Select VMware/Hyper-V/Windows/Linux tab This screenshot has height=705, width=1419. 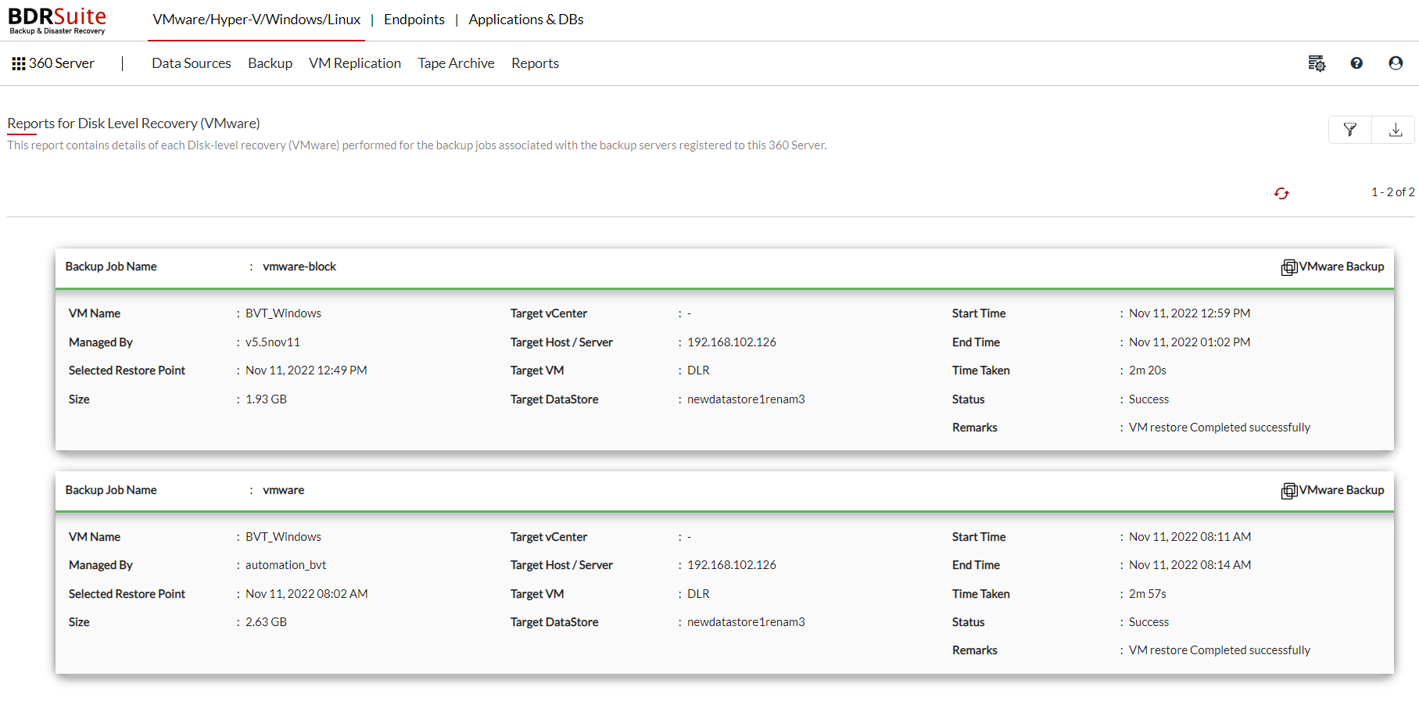click(256, 20)
